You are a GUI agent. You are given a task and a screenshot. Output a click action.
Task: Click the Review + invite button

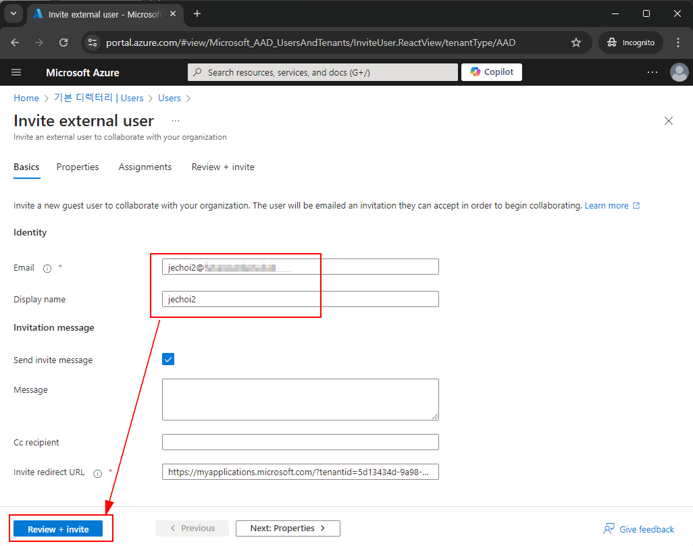click(x=58, y=528)
